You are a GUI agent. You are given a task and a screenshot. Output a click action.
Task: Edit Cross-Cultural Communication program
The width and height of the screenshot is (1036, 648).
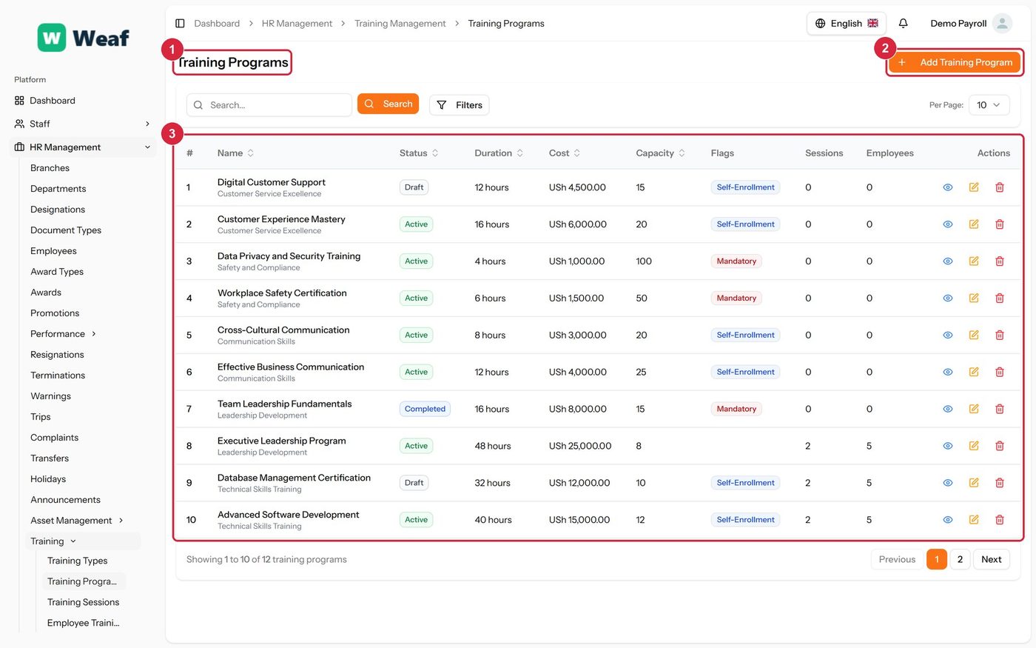click(974, 335)
